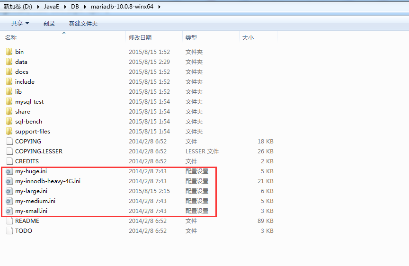The width and height of the screenshot is (409, 266).
Task: Click the docs folder icon
Action: tap(9, 71)
